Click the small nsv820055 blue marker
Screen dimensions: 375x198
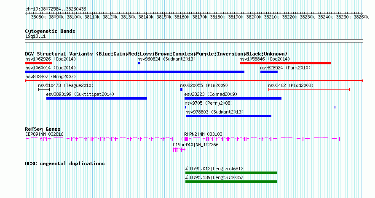point(181,90)
